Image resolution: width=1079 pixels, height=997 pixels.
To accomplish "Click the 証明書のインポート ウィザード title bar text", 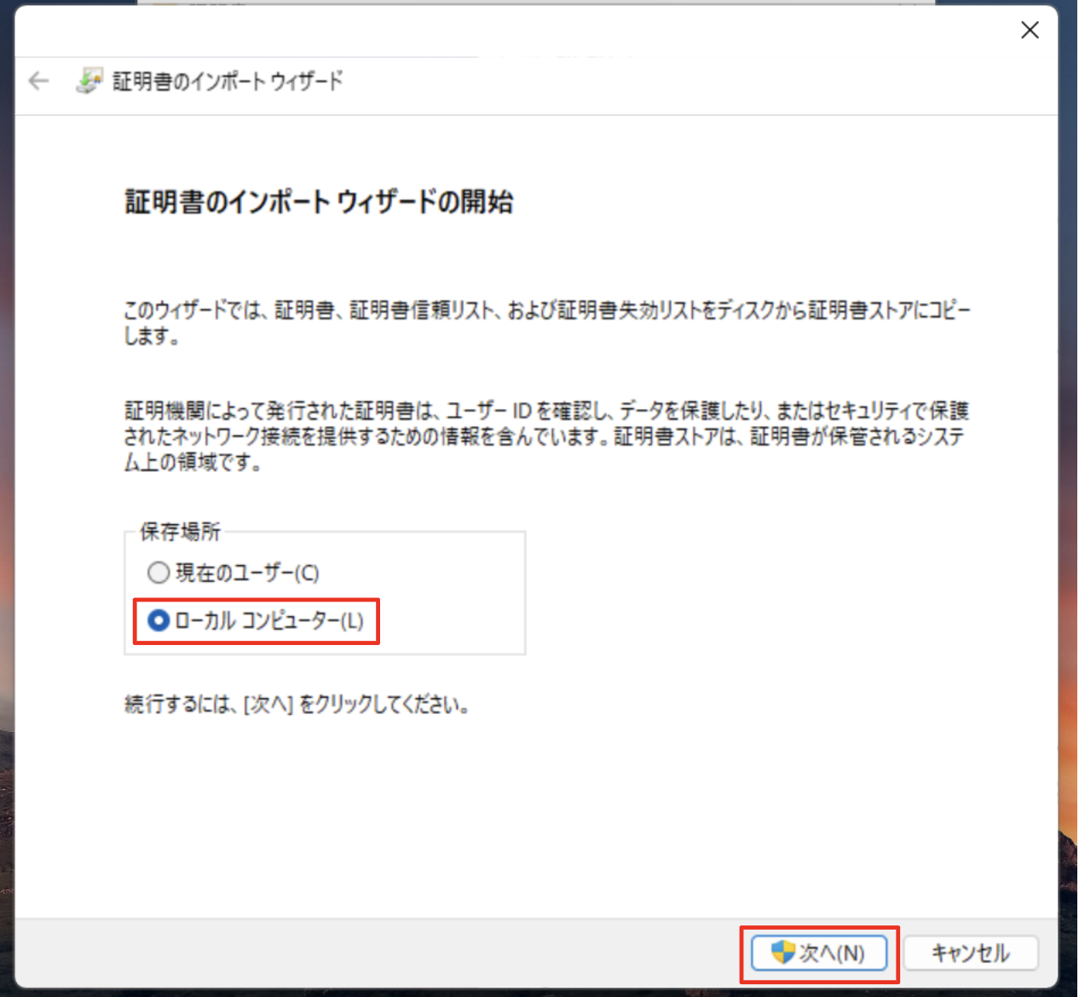I will point(228,81).
